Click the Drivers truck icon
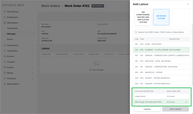 [5, 56]
